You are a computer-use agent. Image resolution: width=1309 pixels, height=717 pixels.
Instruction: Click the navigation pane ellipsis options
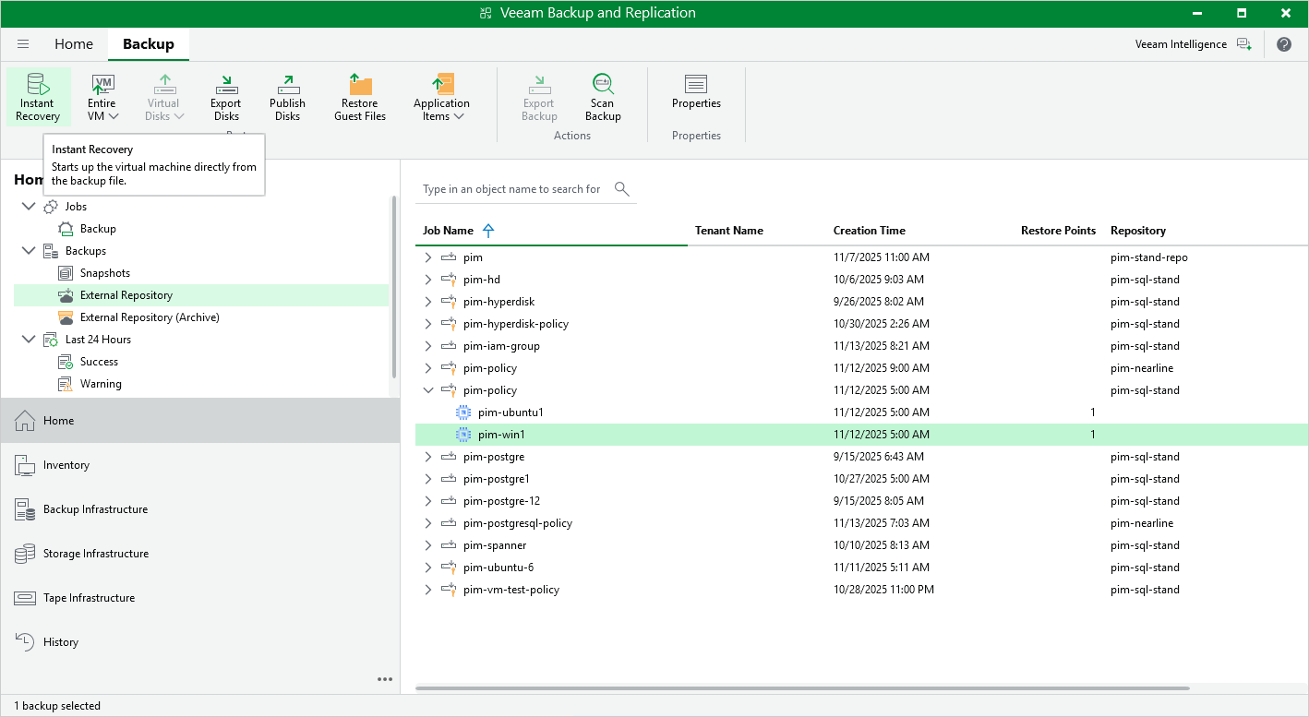tap(385, 679)
